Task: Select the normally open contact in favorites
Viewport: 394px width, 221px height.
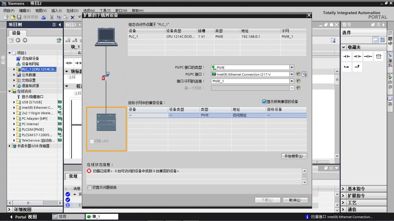Action: (x=347, y=57)
